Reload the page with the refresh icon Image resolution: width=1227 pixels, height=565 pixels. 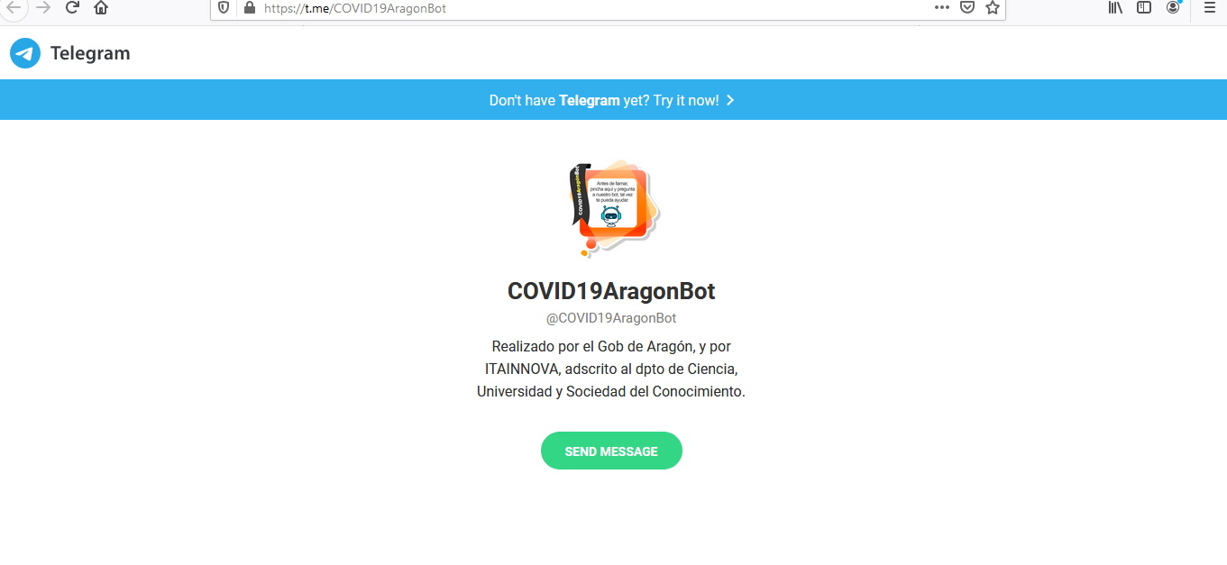click(x=72, y=7)
